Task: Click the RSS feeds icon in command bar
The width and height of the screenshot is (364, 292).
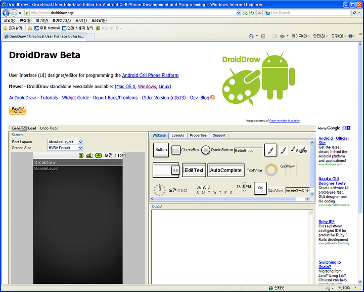Action: 263,36
